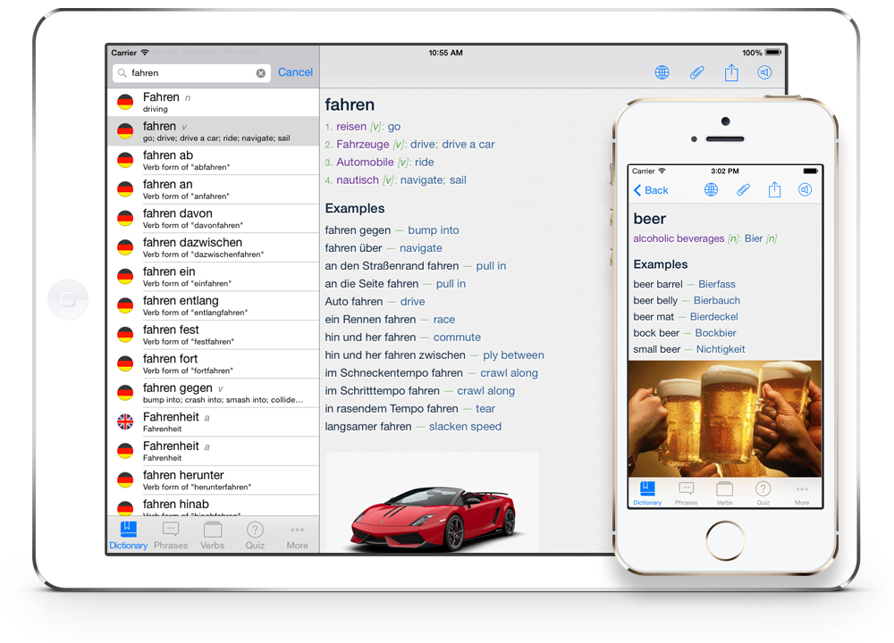This screenshot has width=894, height=643.
Task: Select the 'fahren ab' result
Action: tap(214, 160)
